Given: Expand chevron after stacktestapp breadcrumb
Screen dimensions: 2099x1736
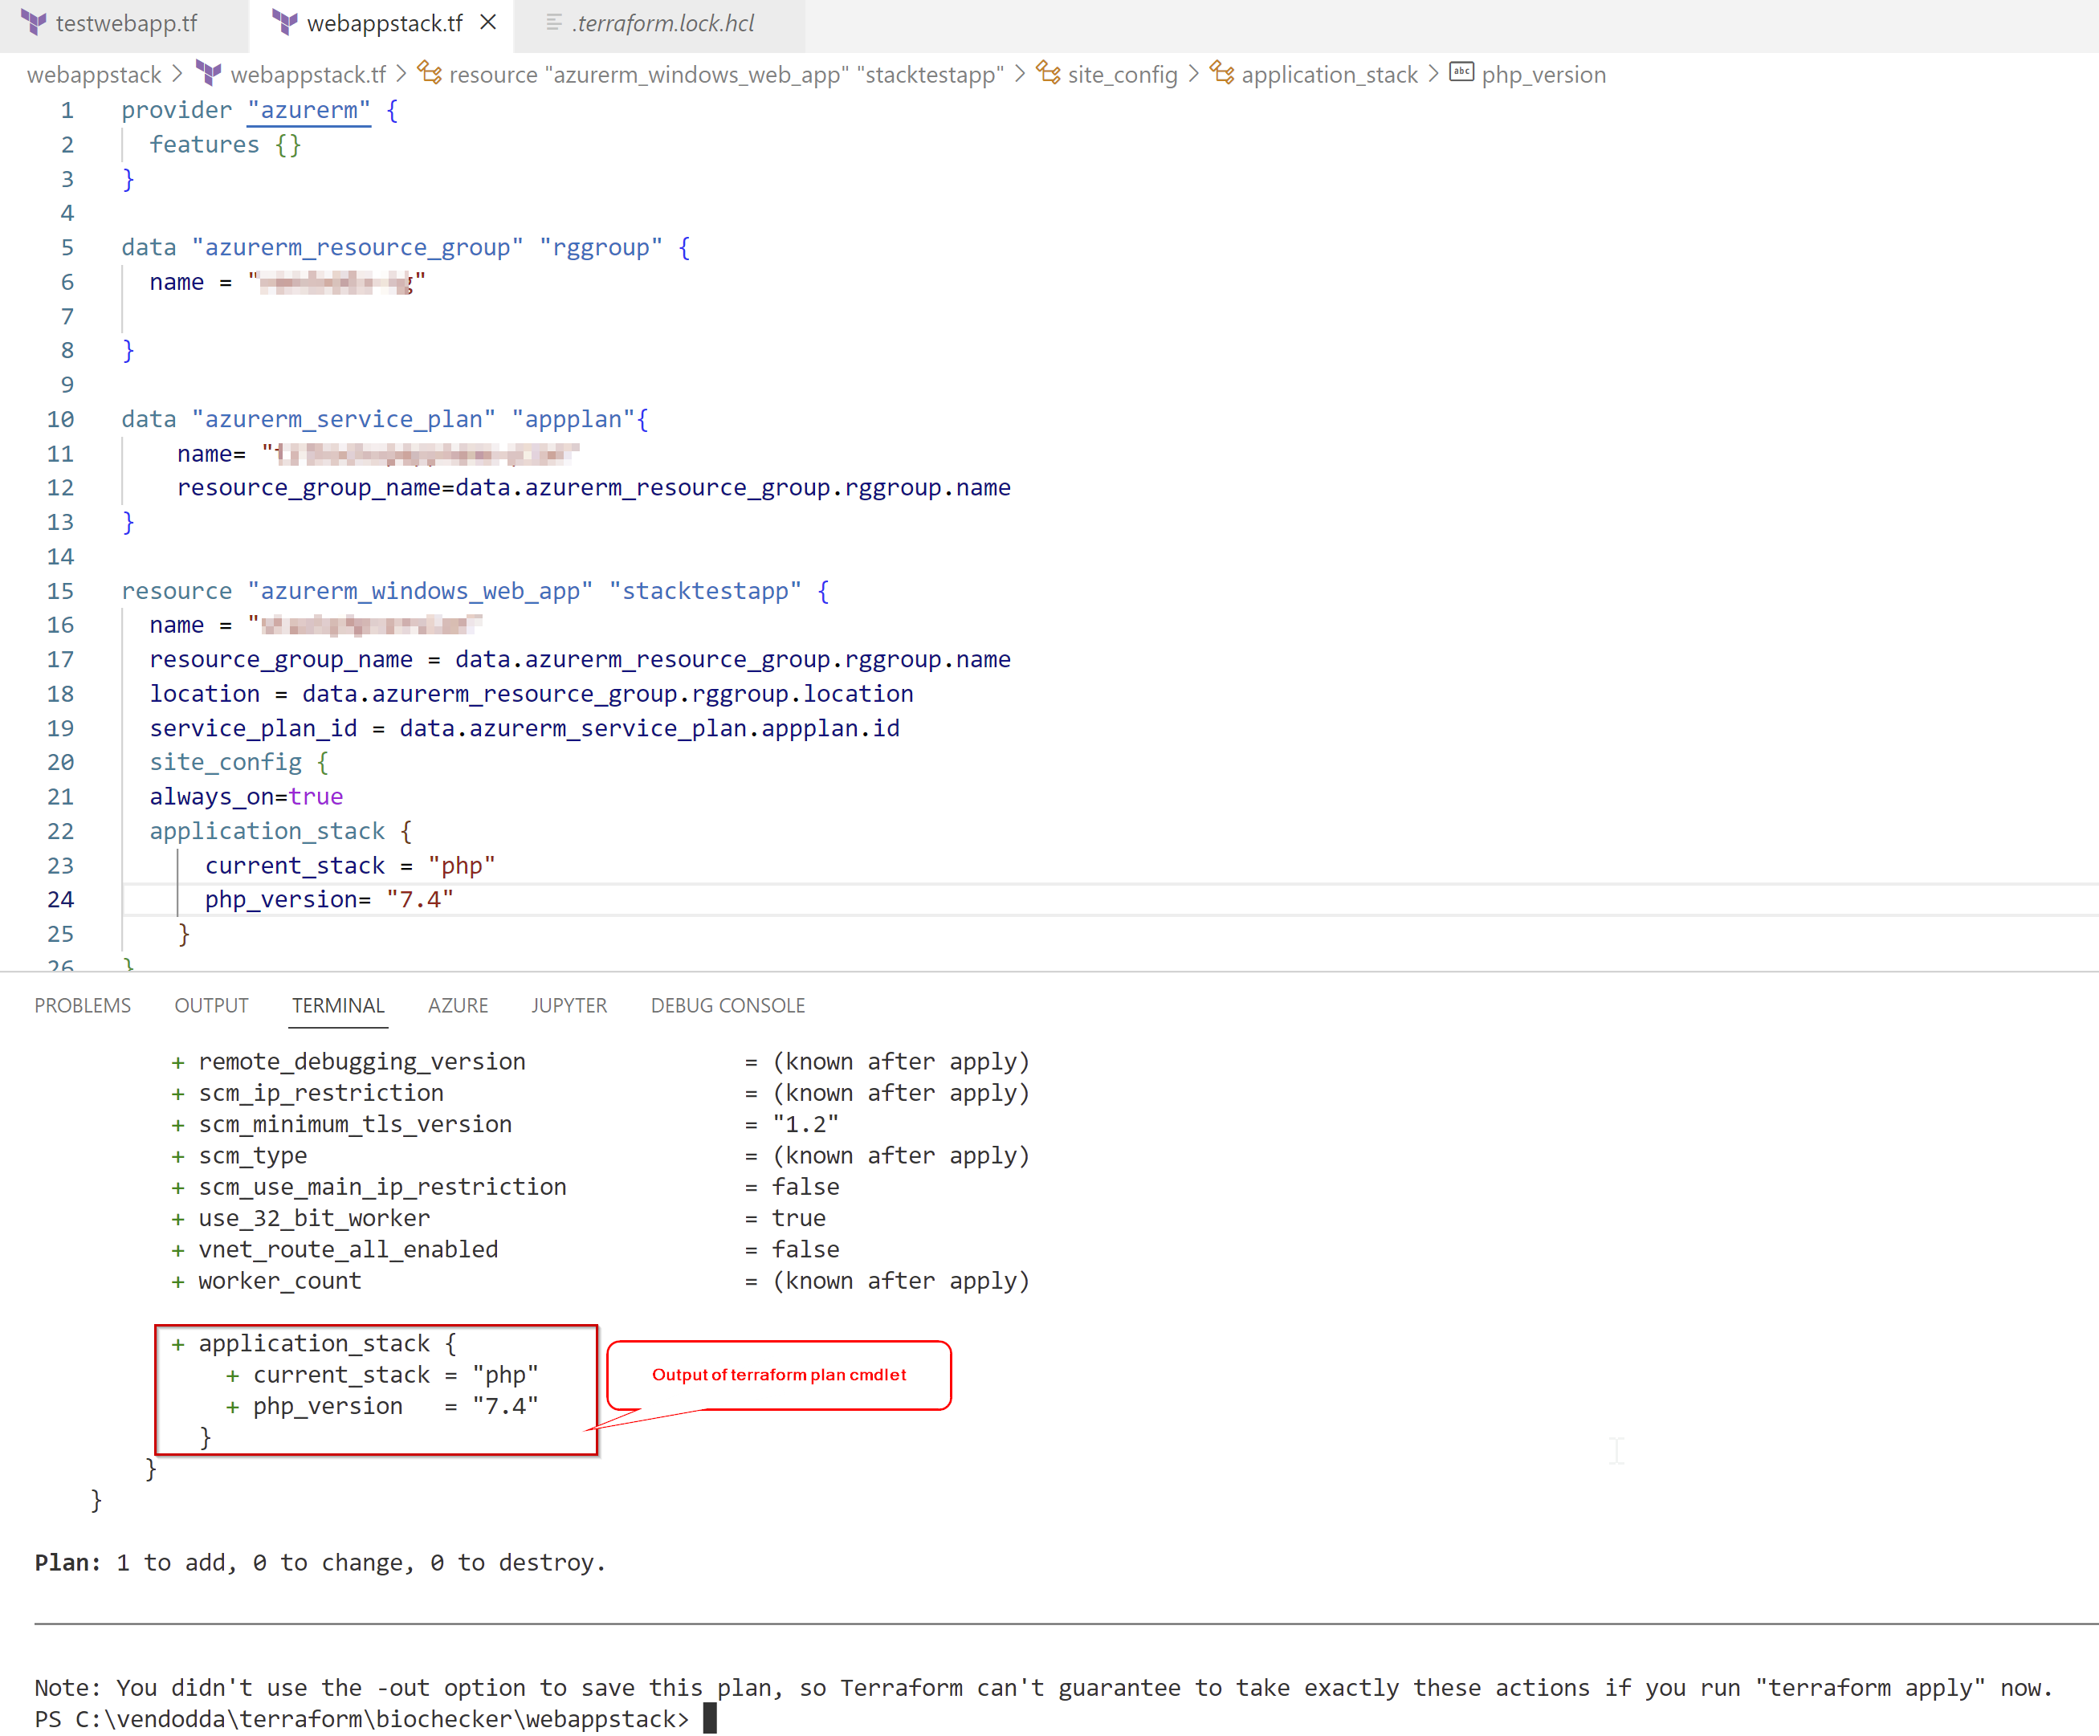Looking at the screenshot, I should coord(1020,74).
